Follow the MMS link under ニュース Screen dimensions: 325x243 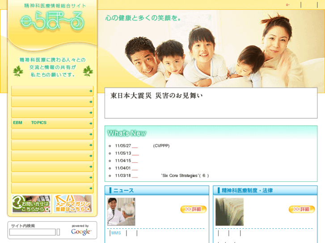coord(116,233)
